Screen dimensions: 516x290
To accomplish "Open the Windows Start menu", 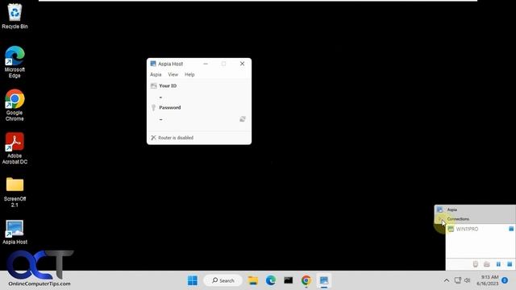I will pos(193,280).
